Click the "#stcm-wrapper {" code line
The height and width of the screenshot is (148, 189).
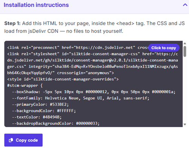pyautogui.click(x=25, y=86)
